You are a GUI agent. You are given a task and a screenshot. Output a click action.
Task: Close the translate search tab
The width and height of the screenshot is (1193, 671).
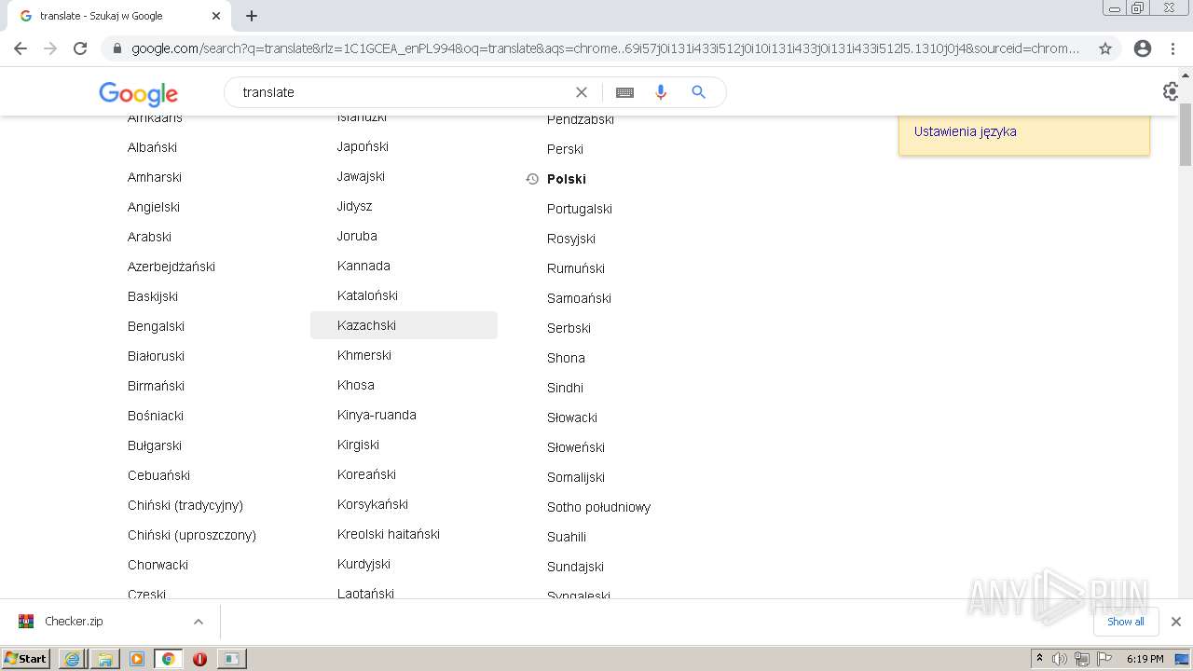(x=216, y=16)
